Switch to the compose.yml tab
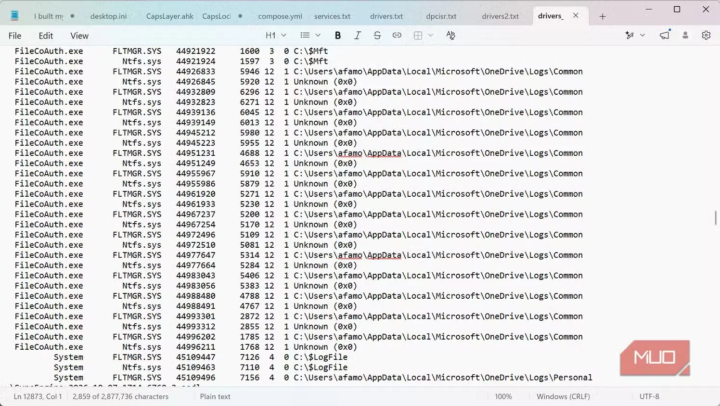The image size is (720, 406). 280,16
